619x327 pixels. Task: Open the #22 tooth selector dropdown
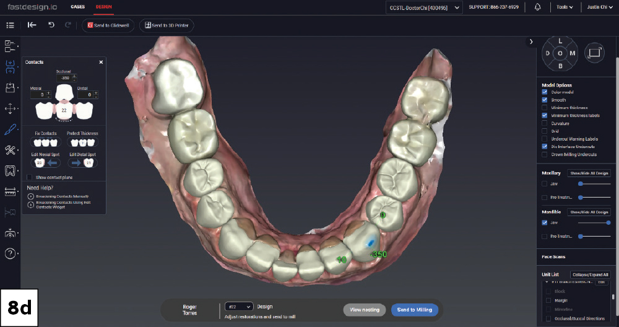[x=239, y=307]
